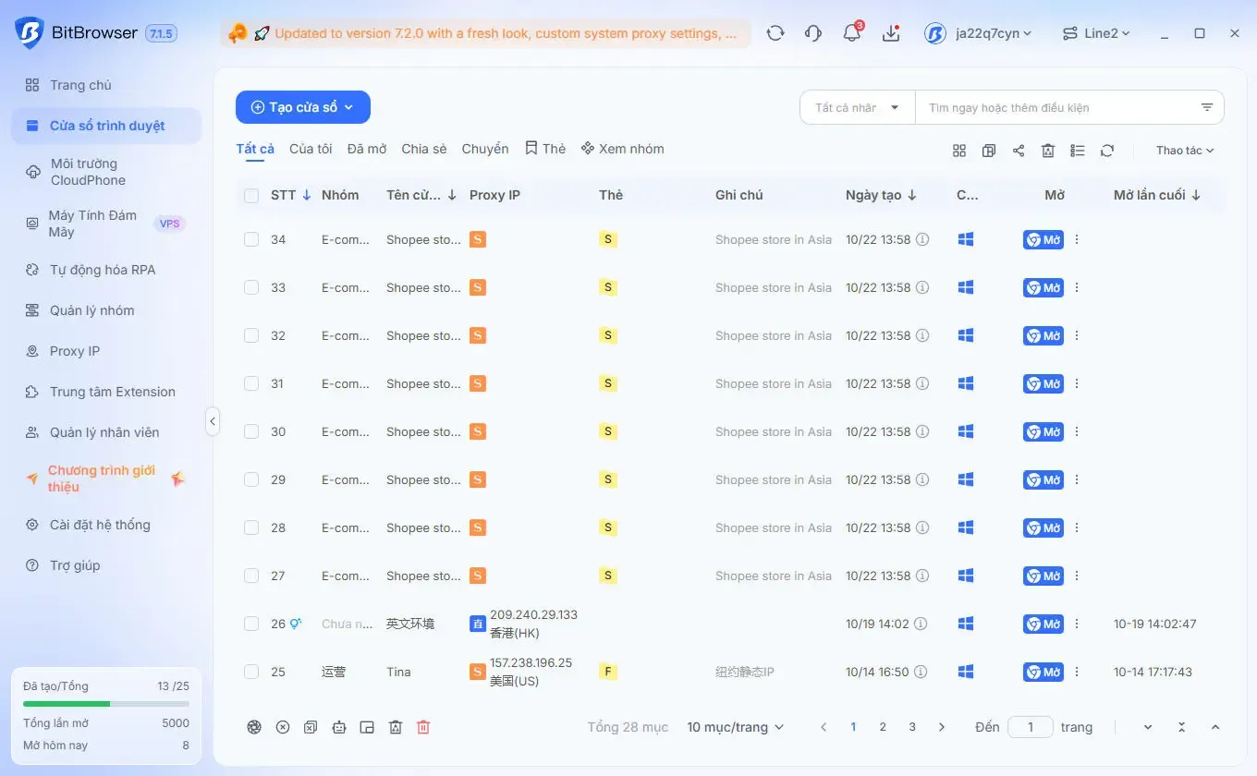Screen dimensions: 1257x776
Task: Expand the Line2 dropdown
Action: pyautogui.click(x=1096, y=33)
